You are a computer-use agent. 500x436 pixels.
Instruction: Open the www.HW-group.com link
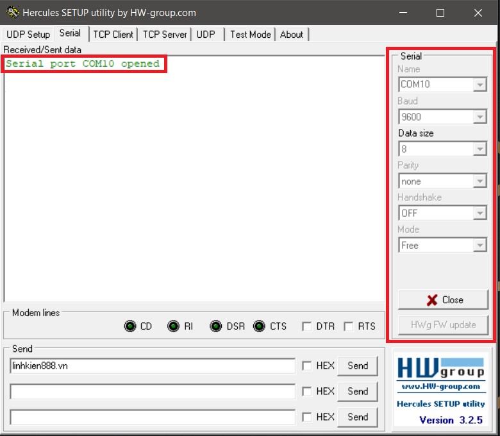click(441, 387)
